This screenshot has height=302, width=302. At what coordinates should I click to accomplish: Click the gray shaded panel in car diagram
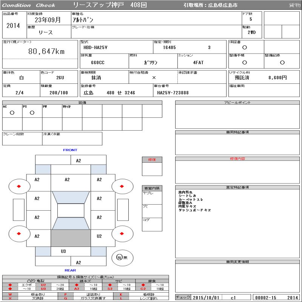pyautogui.click(x=71, y=238)
